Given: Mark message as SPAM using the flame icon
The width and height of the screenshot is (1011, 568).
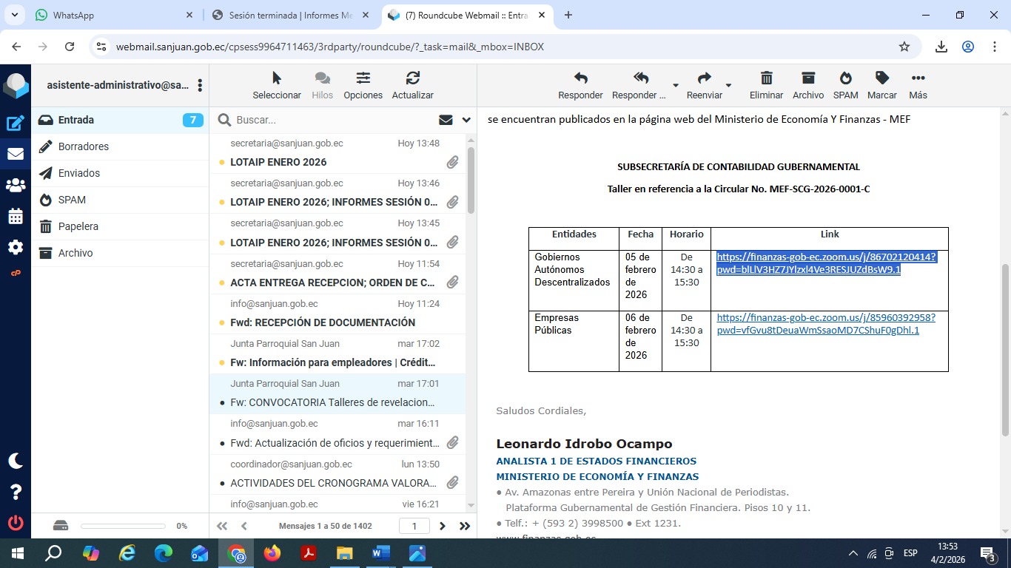Looking at the screenshot, I should pyautogui.click(x=845, y=85).
